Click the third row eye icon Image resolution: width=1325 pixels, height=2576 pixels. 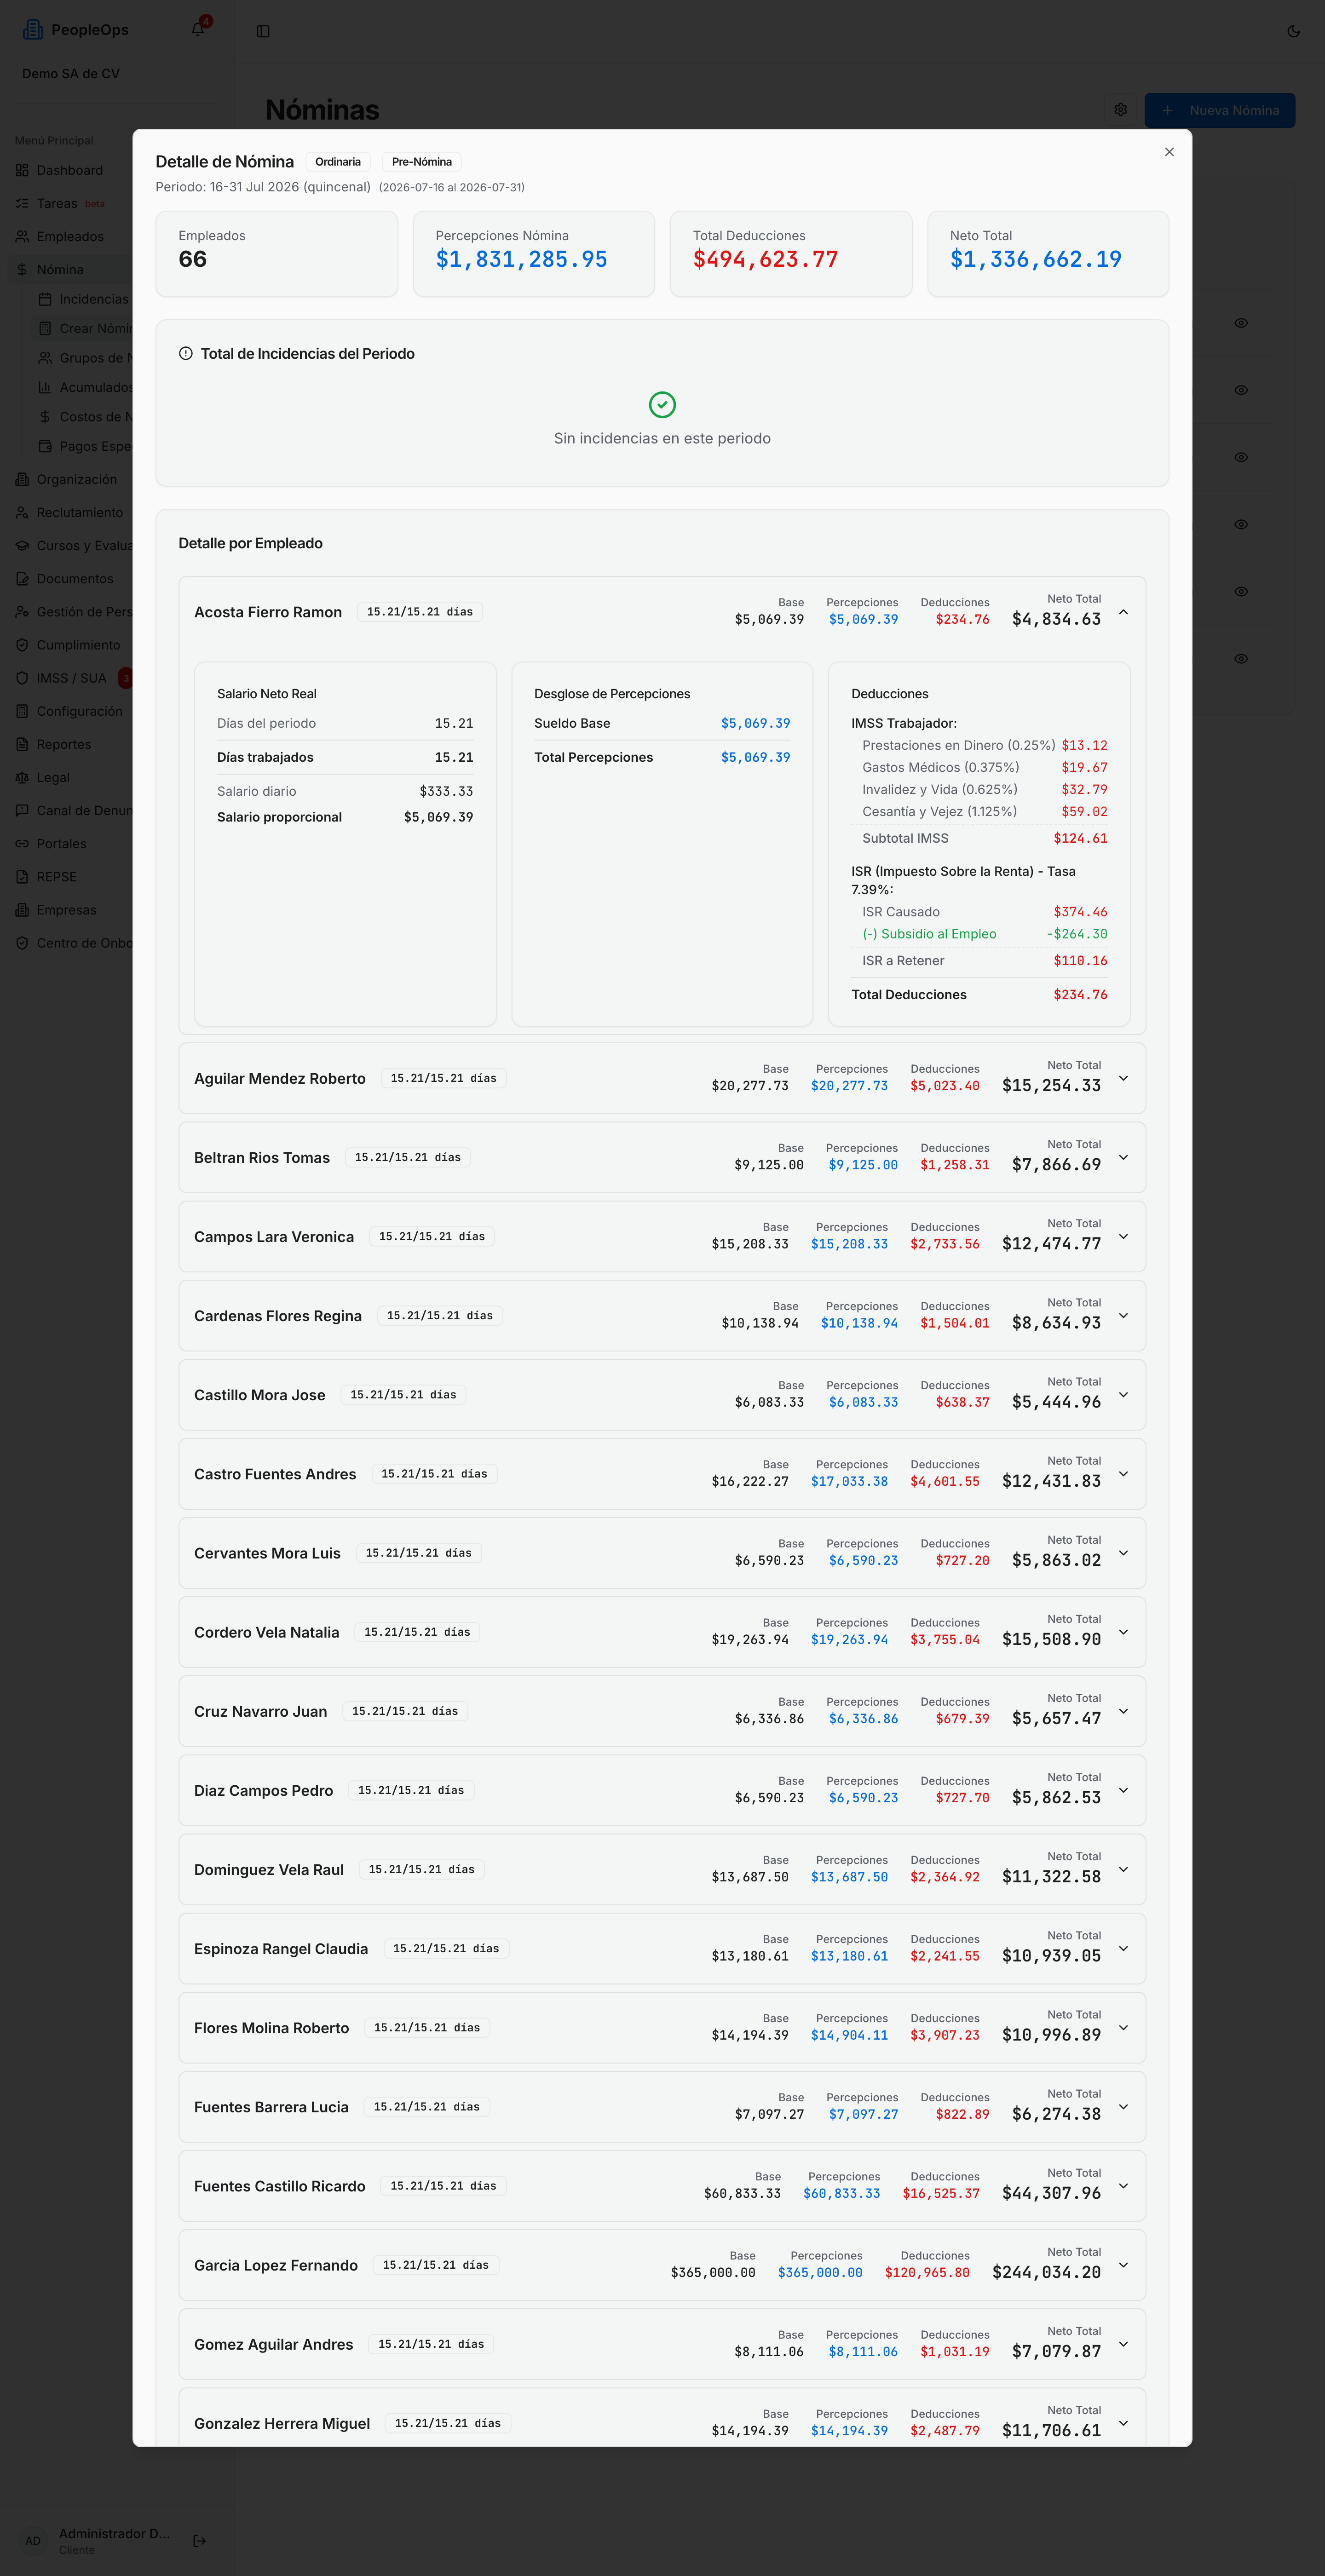click(x=1240, y=457)
